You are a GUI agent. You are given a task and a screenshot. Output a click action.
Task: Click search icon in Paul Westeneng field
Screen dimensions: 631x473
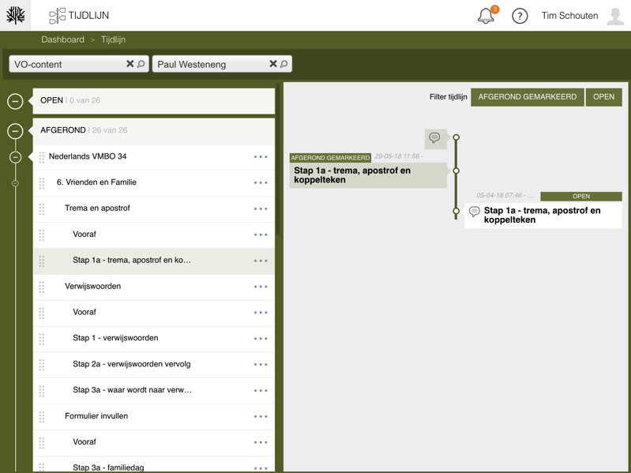(284, 64)
